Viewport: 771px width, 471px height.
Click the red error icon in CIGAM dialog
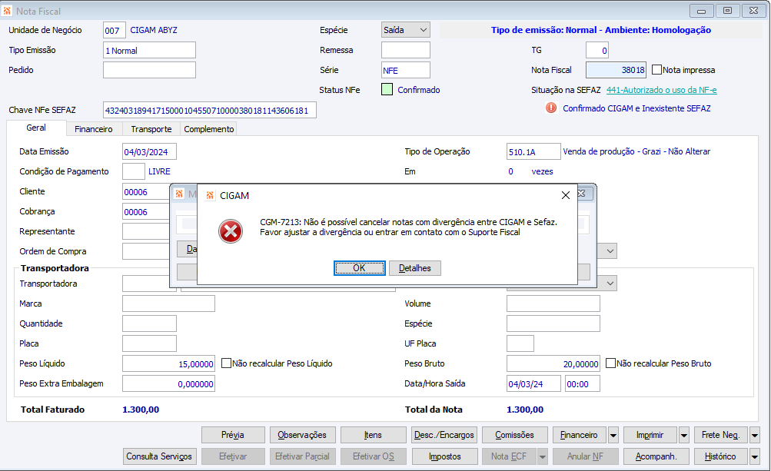(230, 231)
